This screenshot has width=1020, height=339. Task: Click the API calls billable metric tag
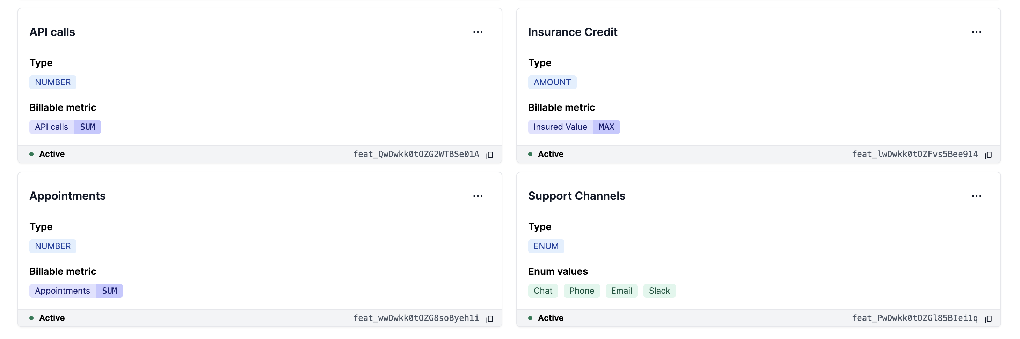pos(51,127)
